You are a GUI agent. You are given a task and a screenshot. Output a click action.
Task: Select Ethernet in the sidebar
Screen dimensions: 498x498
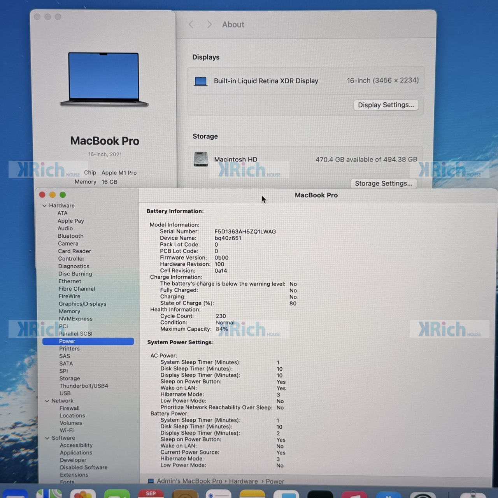70,281
